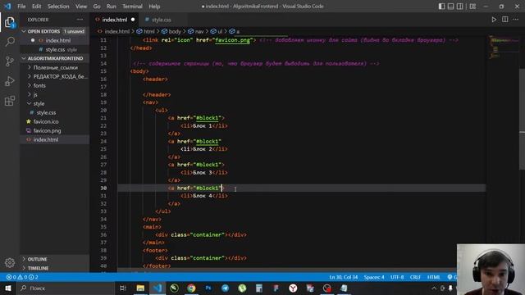
Task: Click the code minimap preview
Action: (x=503, y=47)
